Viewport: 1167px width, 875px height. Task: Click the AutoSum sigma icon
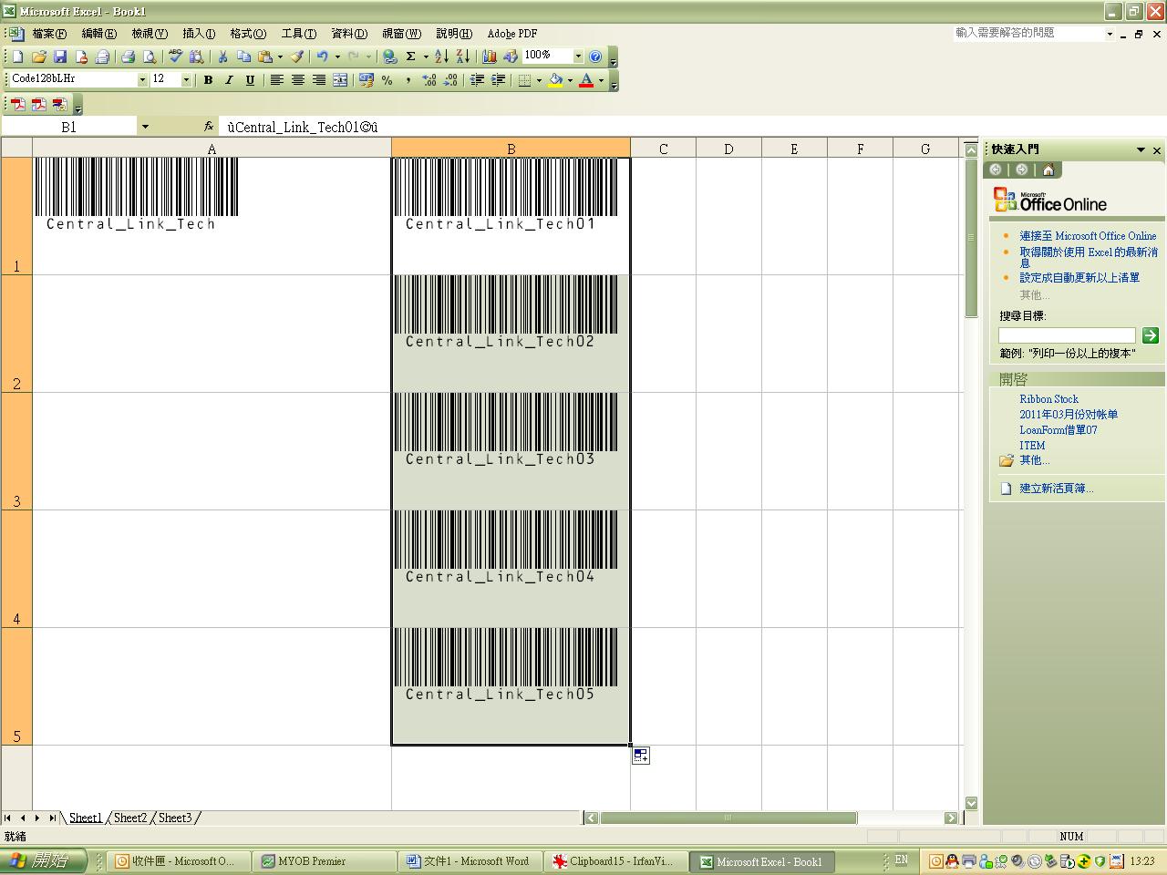click(x=411, y=57)
